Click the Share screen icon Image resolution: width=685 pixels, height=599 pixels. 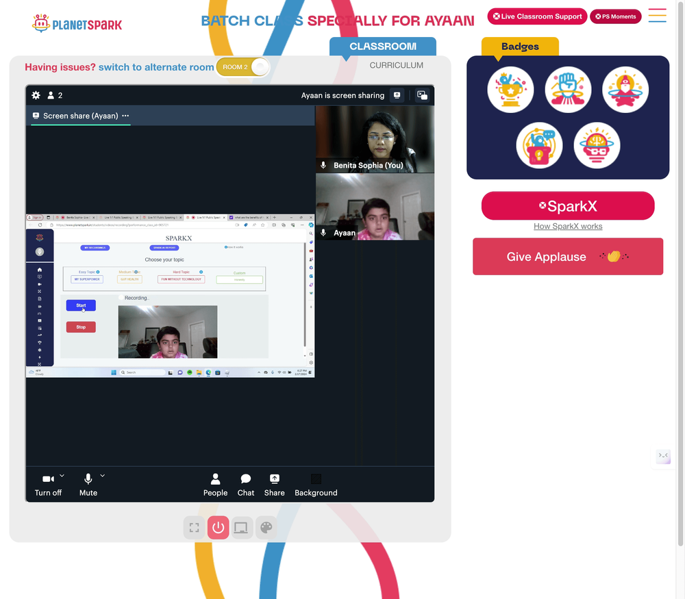click(275, 485)
